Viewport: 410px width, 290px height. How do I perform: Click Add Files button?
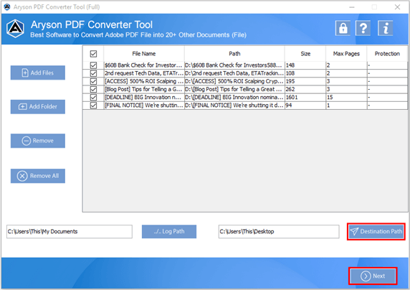[38, 72]
